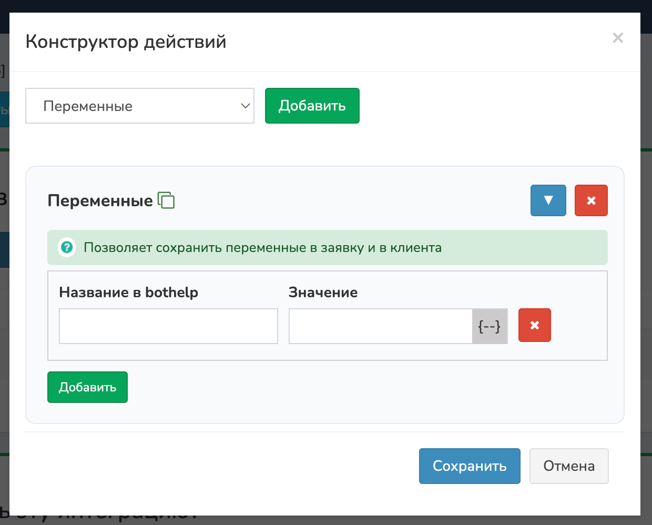Cancel changes with Отмена button

pyautogui.click(x=568, y=466)
